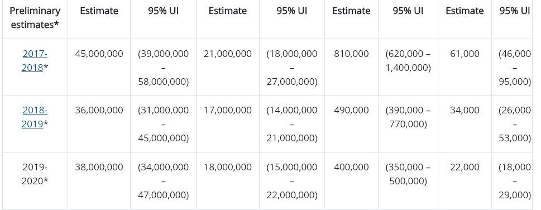The height and width of the screenshot is (210, 541).
Task: Open the 2018-2019 season link
Action: pyautogui.click(x=35, y=117)
